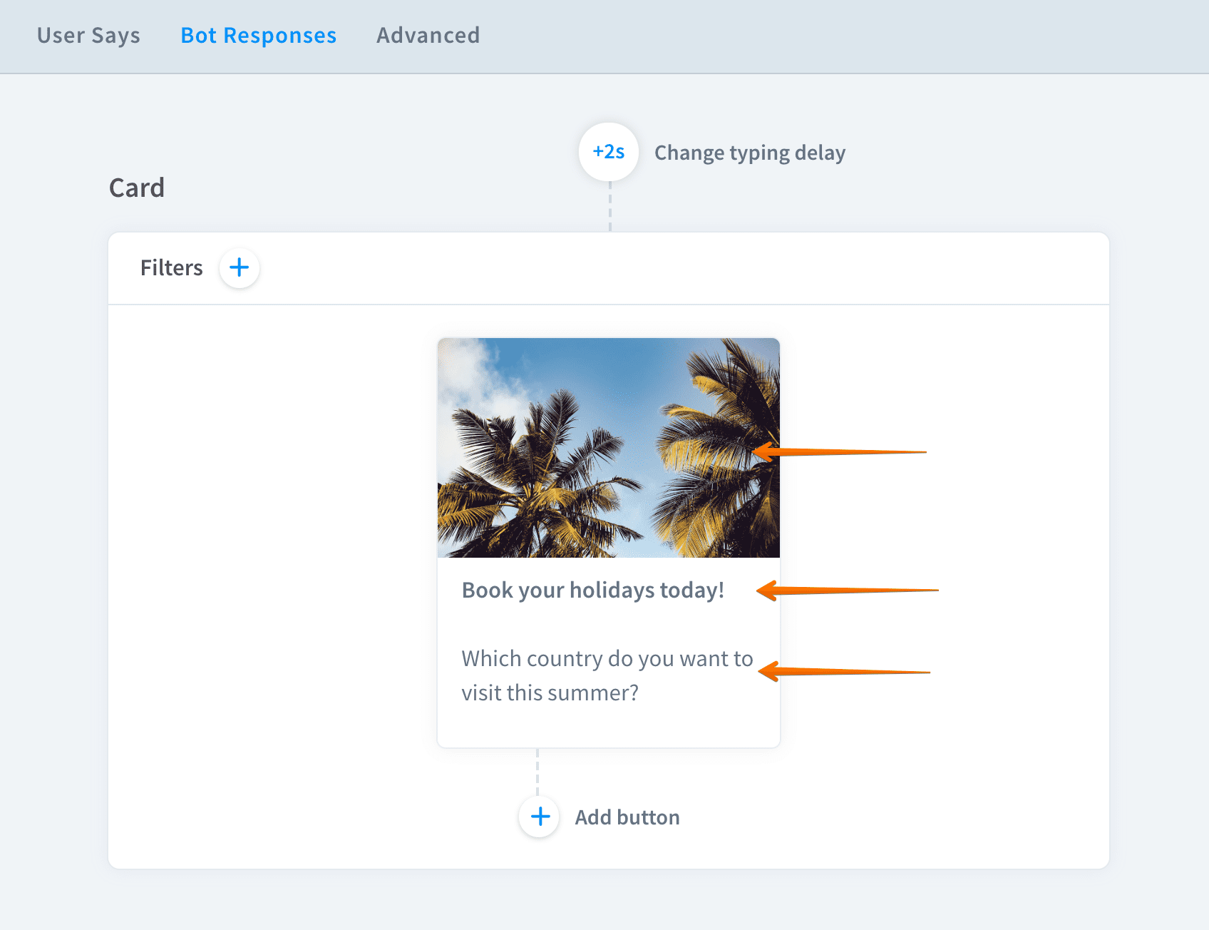Click the orange arrow beside the card subtitle
This screenshot has width=1209, height=930.
pos(844,672)
